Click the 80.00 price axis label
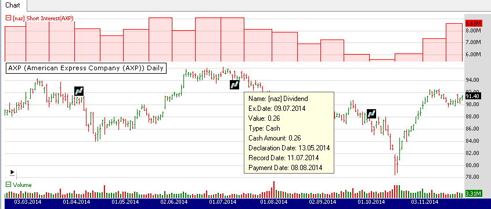 tap(472, 165)
